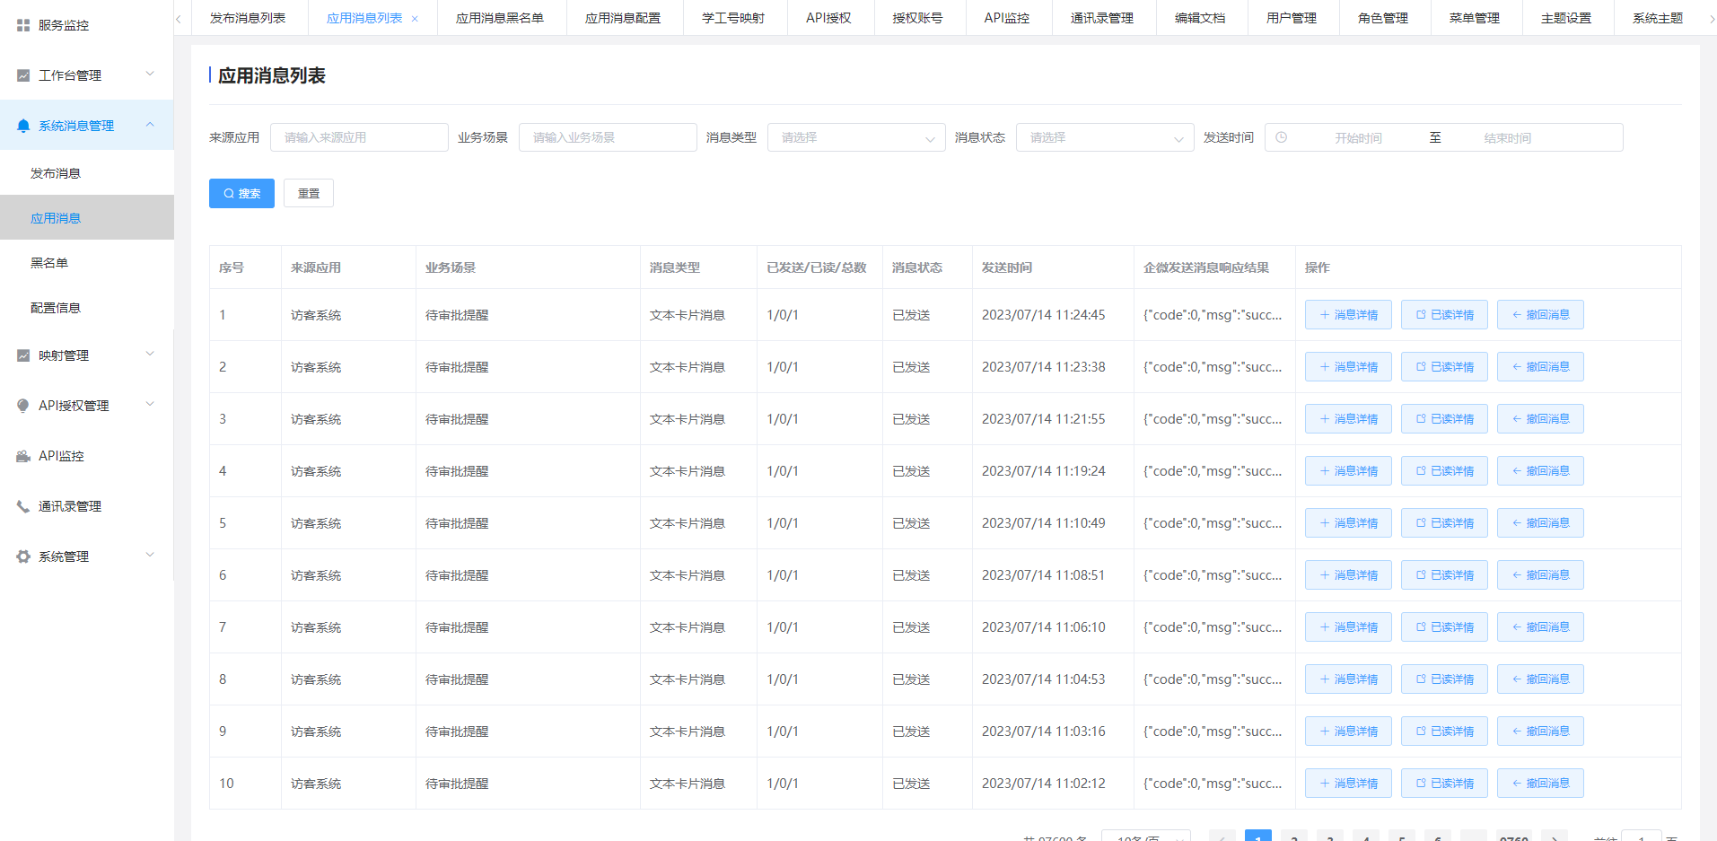Open 已读详情 for row 6
This screenshot has height=841, width=1717.
[x=1444, y=575]
